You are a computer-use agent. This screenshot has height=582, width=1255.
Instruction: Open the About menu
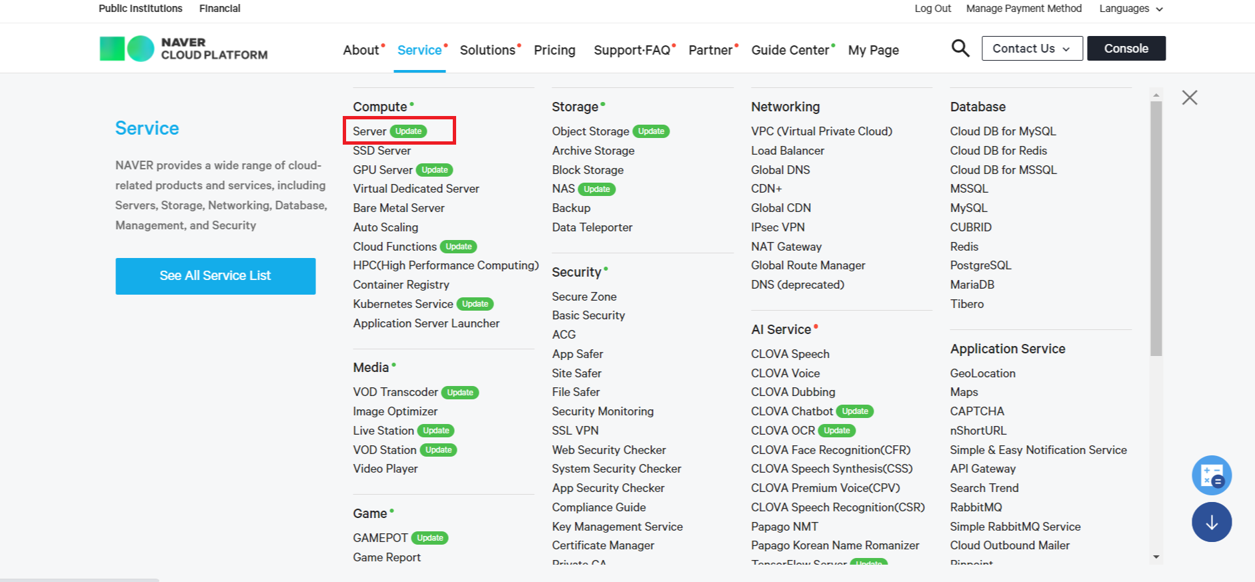click(x=361, y=50)
